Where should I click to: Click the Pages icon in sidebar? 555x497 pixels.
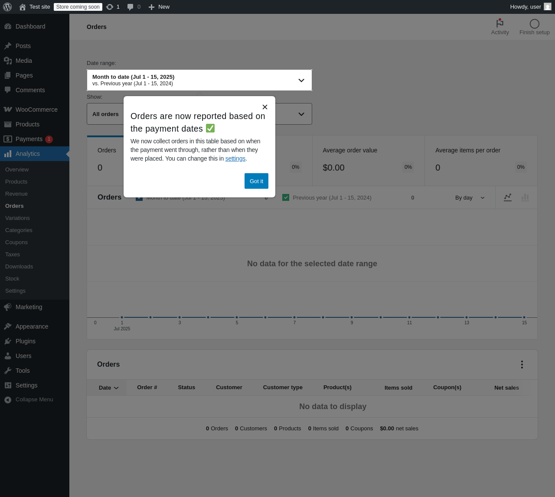click(8, 75)
